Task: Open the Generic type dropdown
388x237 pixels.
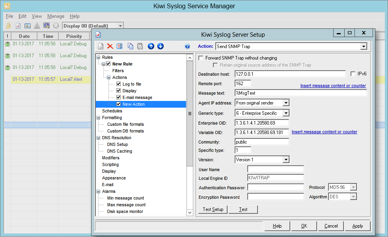Action: click(x=286, y=113)
